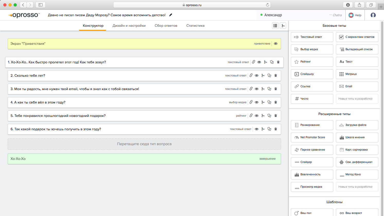Duplicate question 4 media choice
This screenshot has width=384, height=216.
pyautogui.click(x=269, y=102)
